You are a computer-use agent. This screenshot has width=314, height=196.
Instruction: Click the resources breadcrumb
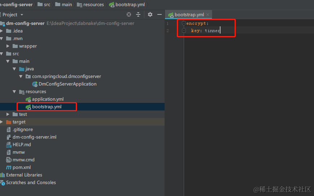90,5
